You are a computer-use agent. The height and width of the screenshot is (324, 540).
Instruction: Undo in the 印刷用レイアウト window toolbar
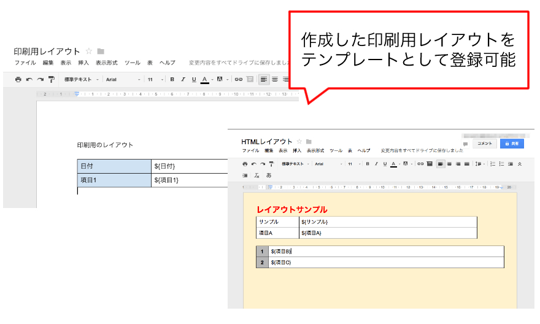tap(29, 80)
